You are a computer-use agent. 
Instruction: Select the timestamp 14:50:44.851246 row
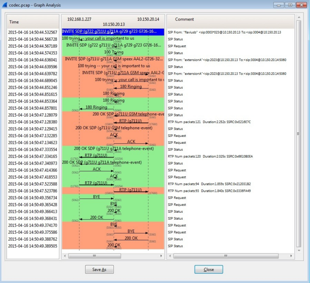click(33, 87)
